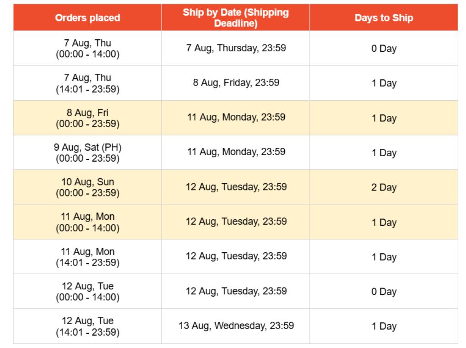Select the "7 Aug, Thu (00:00 - 14:00)" cell

point(87,48)
